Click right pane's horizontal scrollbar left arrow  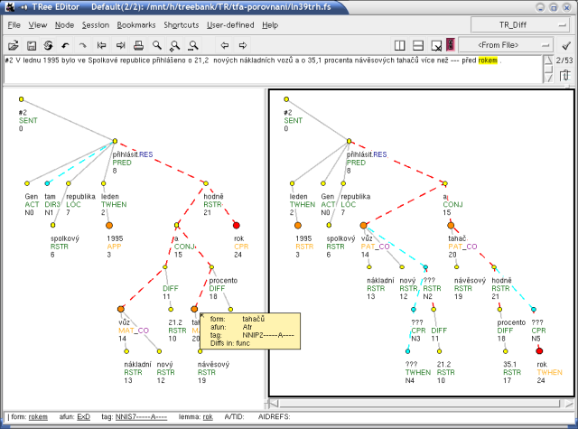point(273,404)
